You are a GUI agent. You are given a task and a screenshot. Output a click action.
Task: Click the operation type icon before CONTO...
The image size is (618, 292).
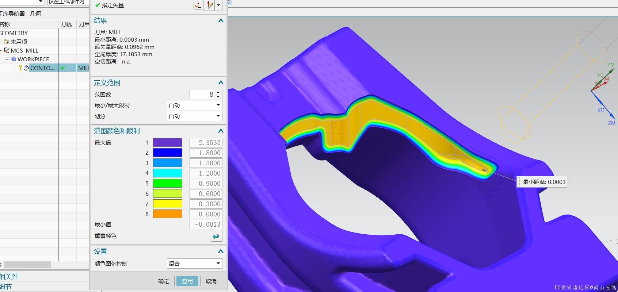pos(26,68)
